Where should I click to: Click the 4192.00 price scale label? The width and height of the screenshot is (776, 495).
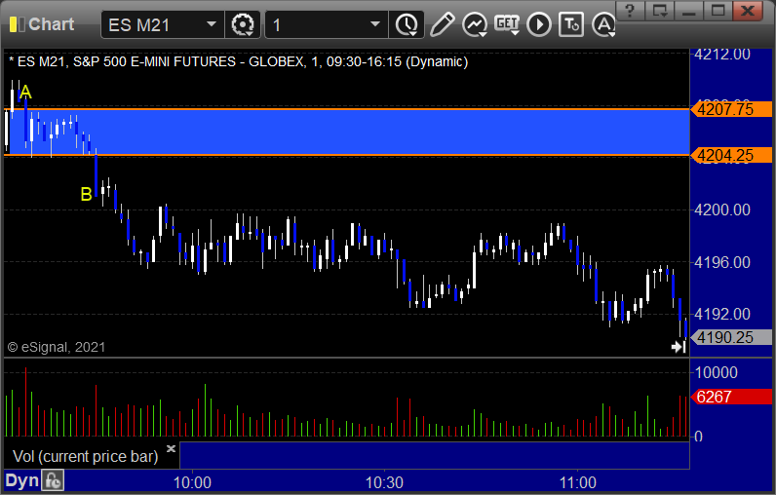pos(722,314)
